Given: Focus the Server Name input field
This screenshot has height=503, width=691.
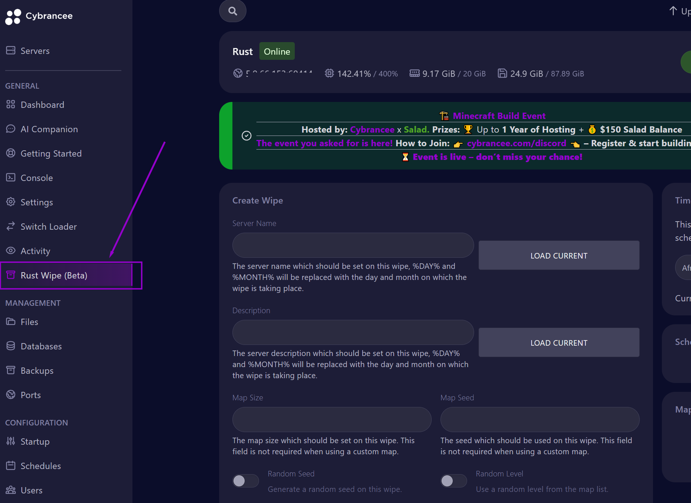Looking at the screenshot, I should pyautogui.click(x=353, y=245).
